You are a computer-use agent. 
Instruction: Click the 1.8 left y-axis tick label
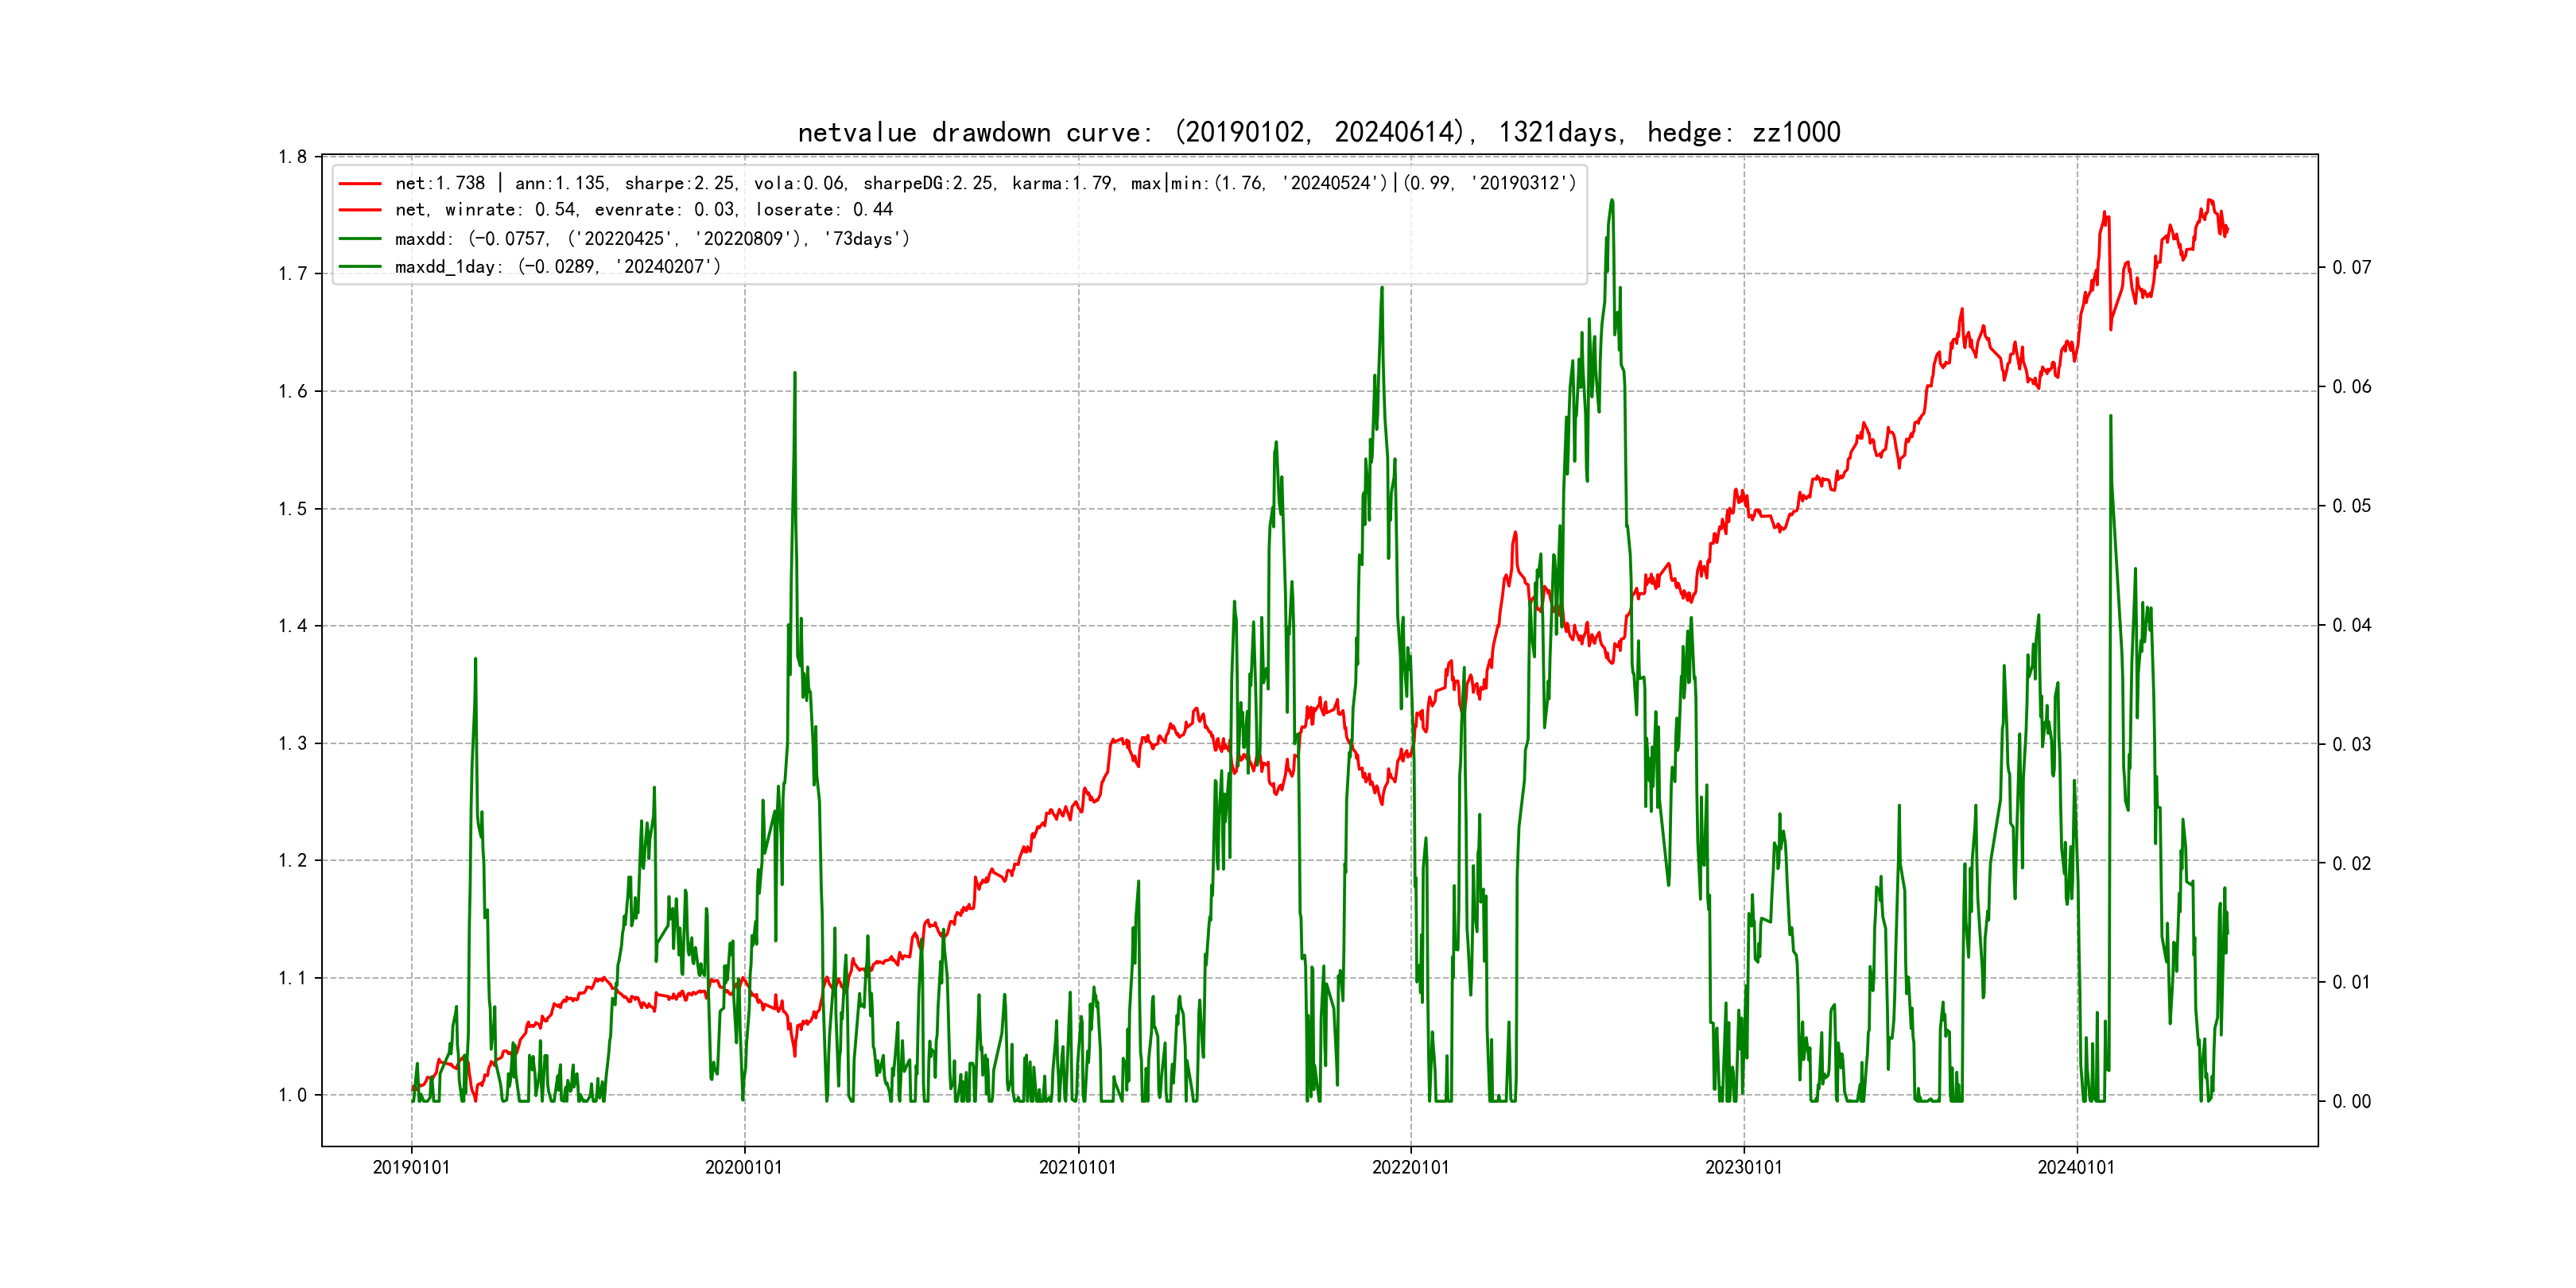(x=292, y=157)
